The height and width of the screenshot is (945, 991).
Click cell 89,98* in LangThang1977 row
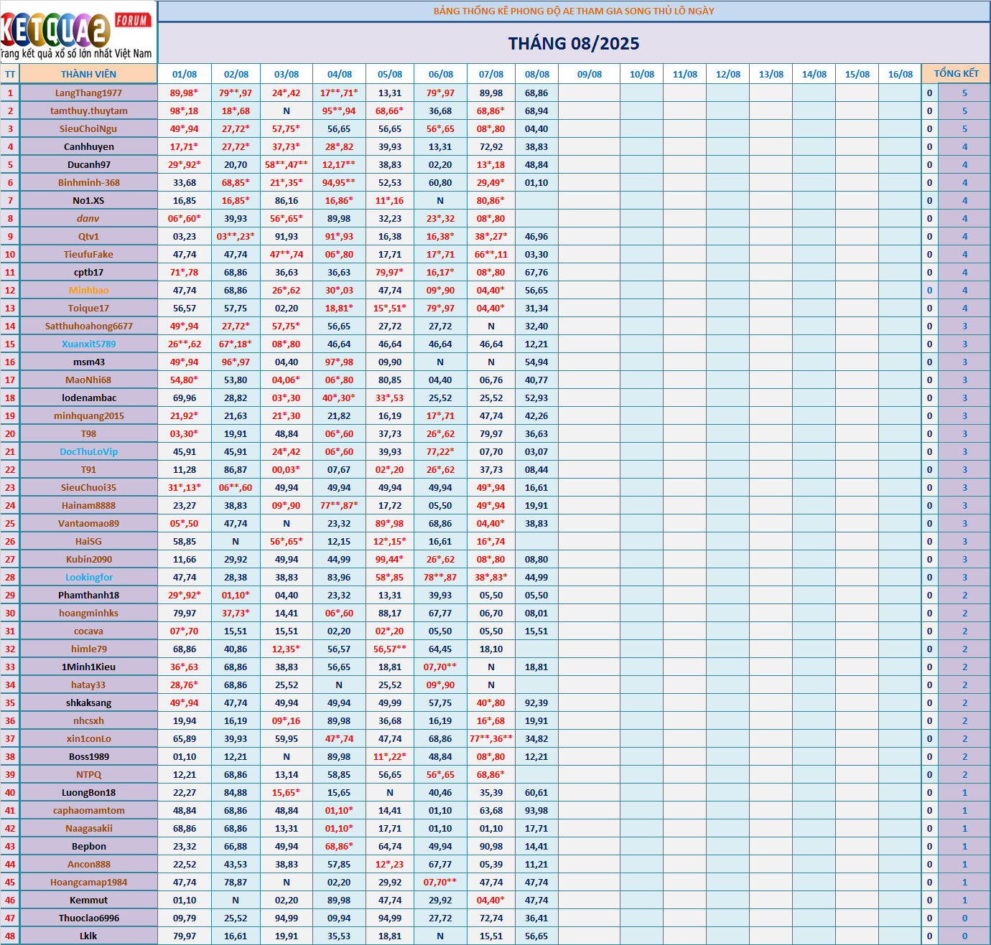click(x=185, y=93)
